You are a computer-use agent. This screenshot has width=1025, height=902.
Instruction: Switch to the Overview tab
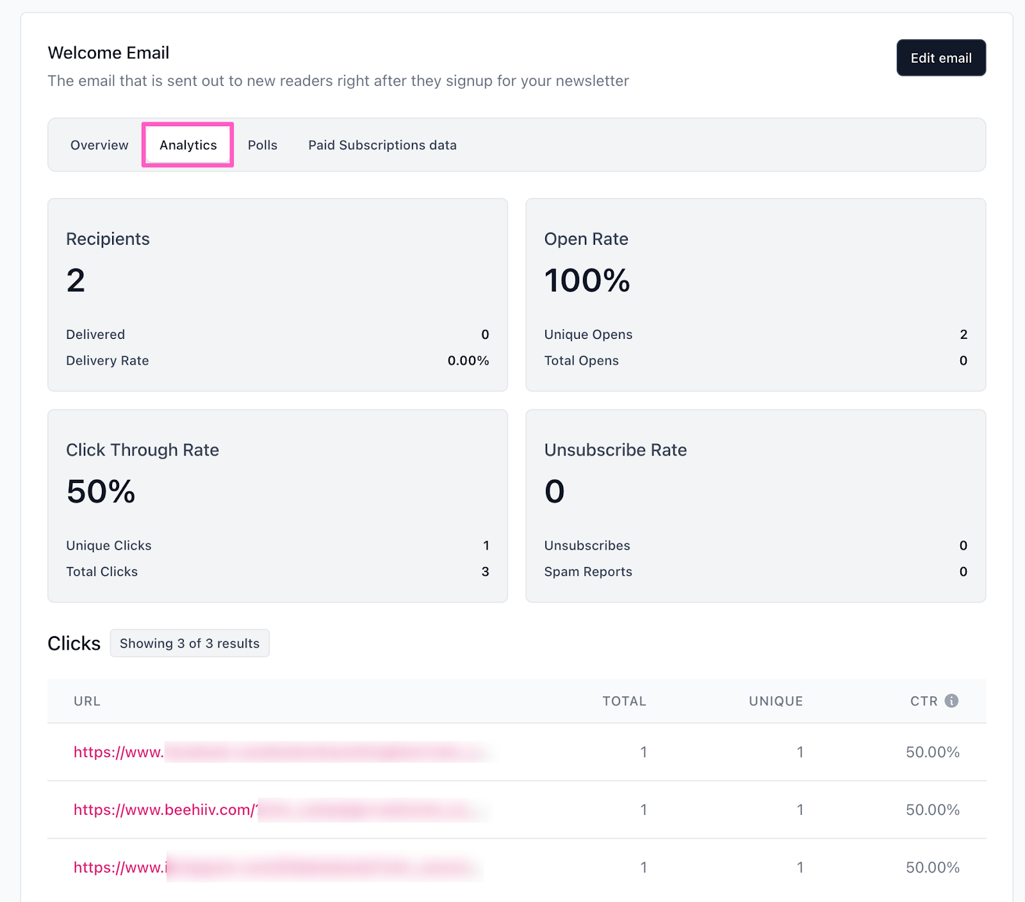pyautogui.click(x=99, y=145)
